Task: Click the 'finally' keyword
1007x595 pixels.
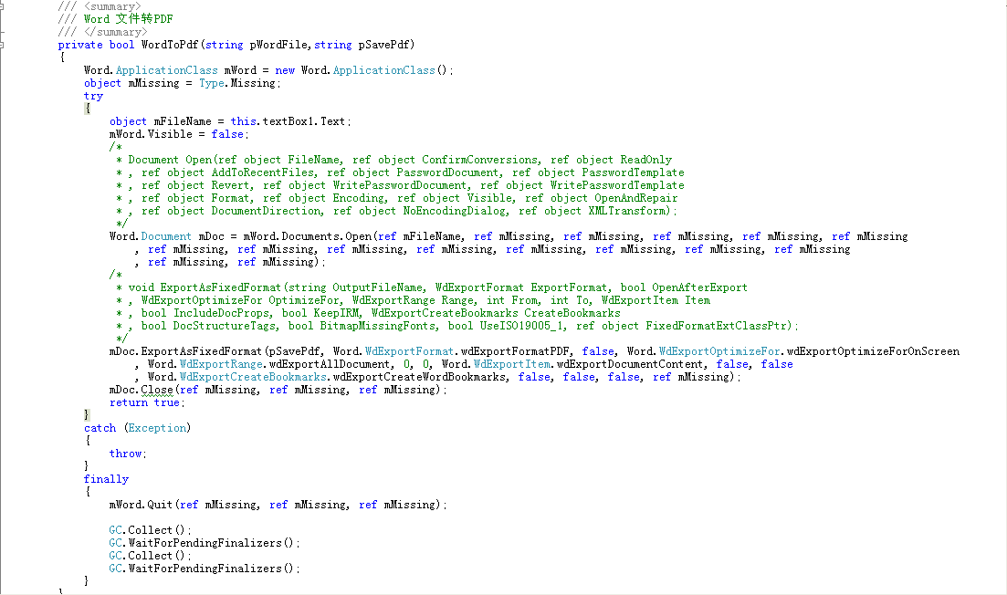Action: coord(106,479)
